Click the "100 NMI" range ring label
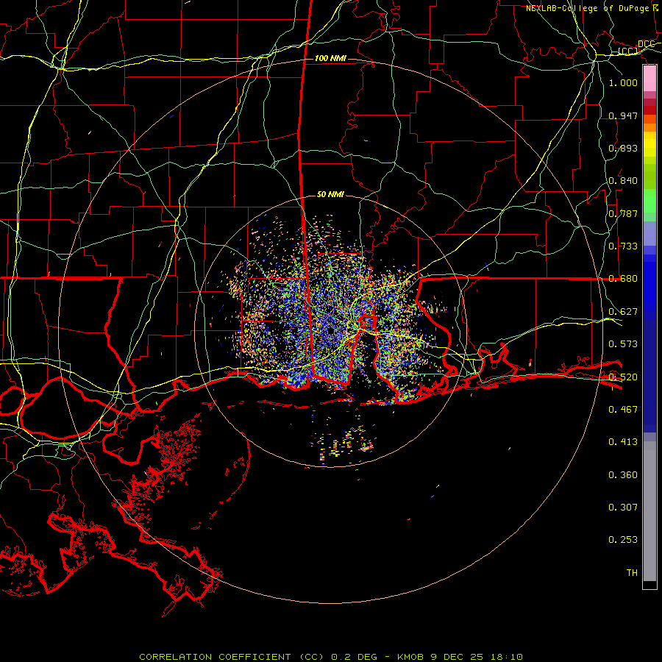This screenshot has width=662, height=662. 330,58
